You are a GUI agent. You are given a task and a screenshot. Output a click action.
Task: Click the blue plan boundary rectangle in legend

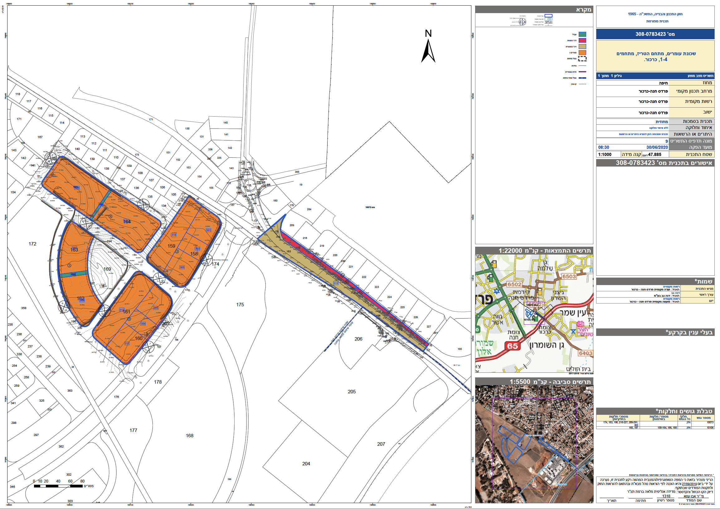(x=548, y=16)
